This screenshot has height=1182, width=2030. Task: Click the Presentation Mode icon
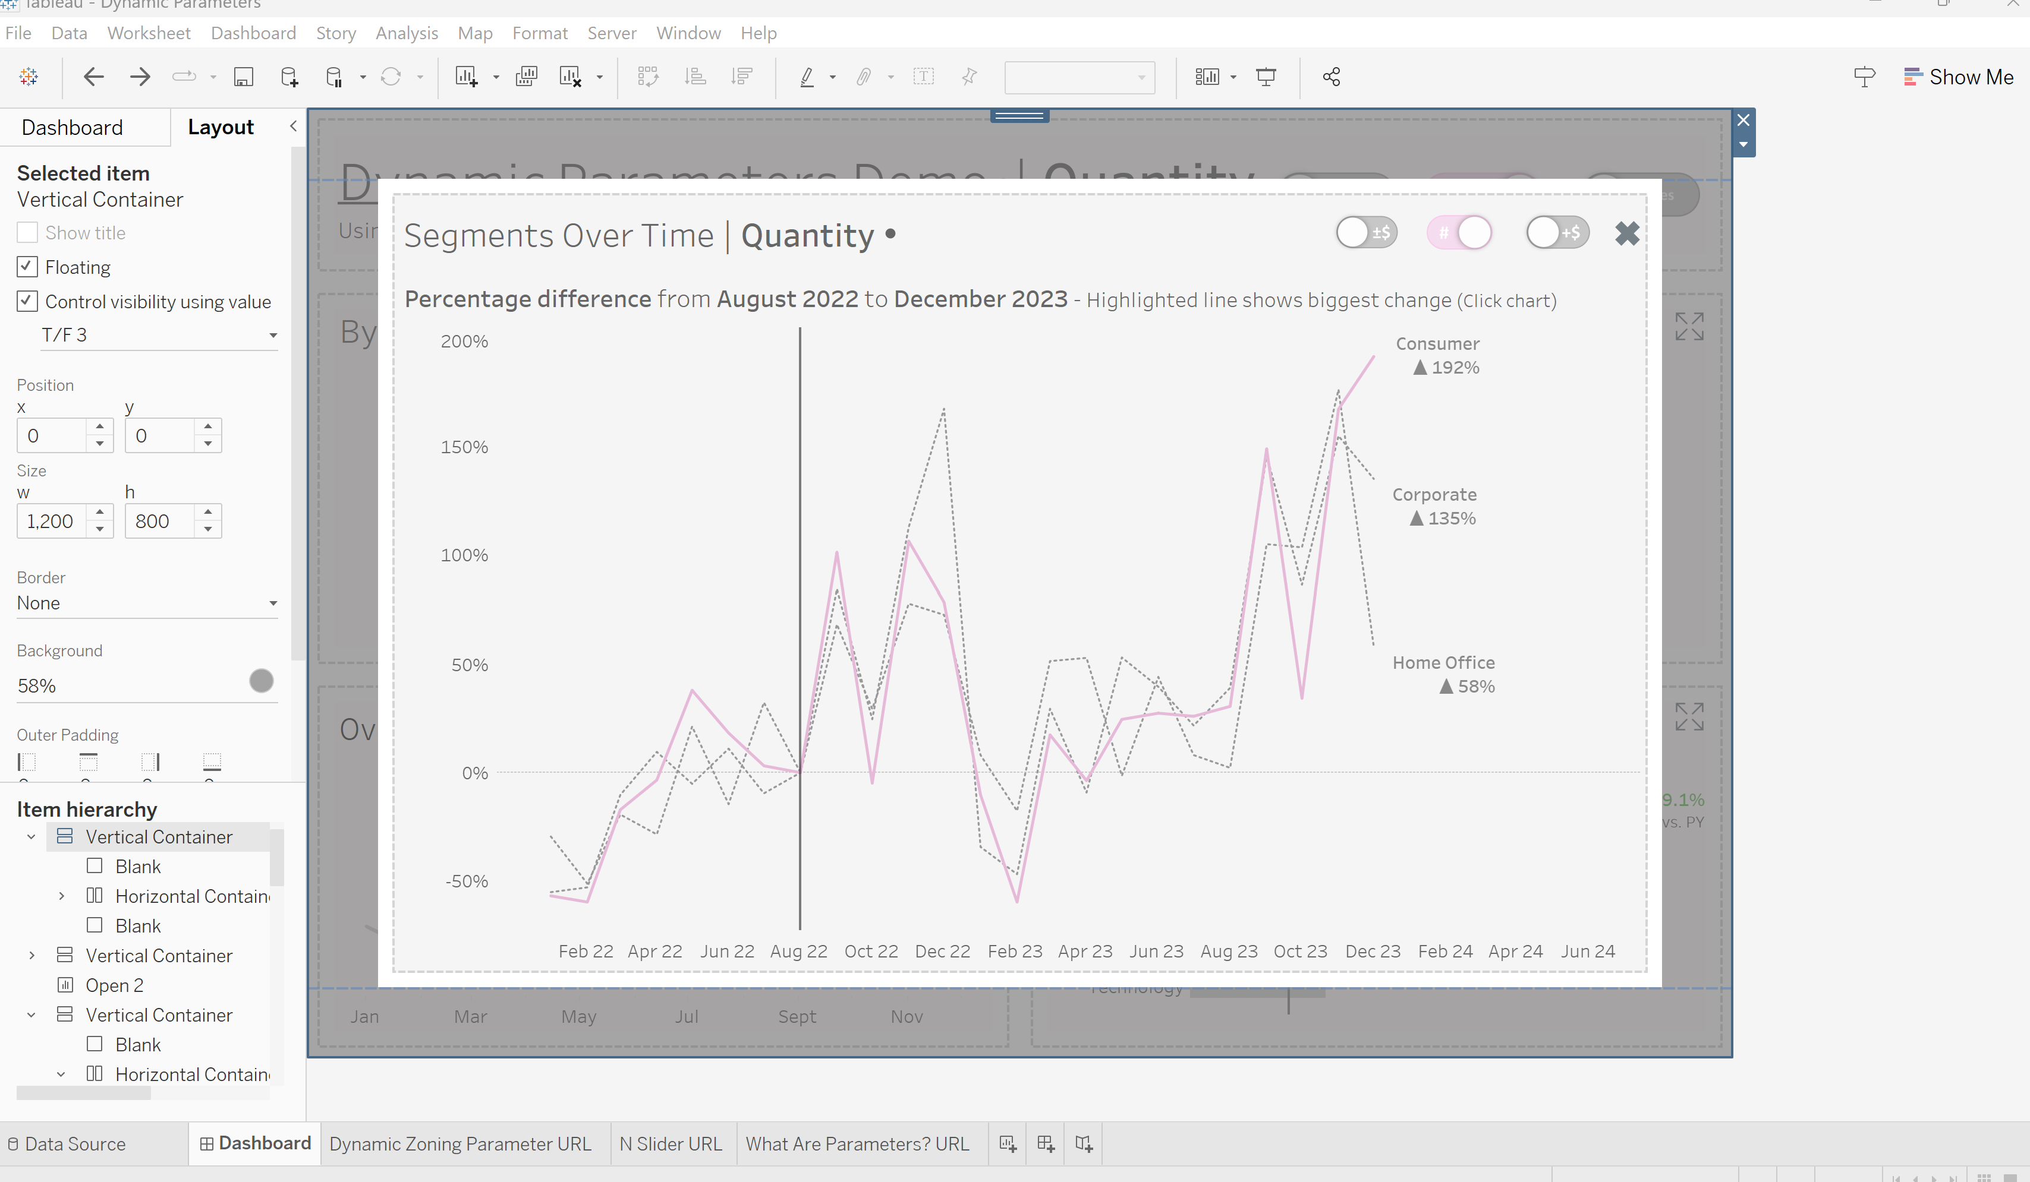pos(1266,77)
